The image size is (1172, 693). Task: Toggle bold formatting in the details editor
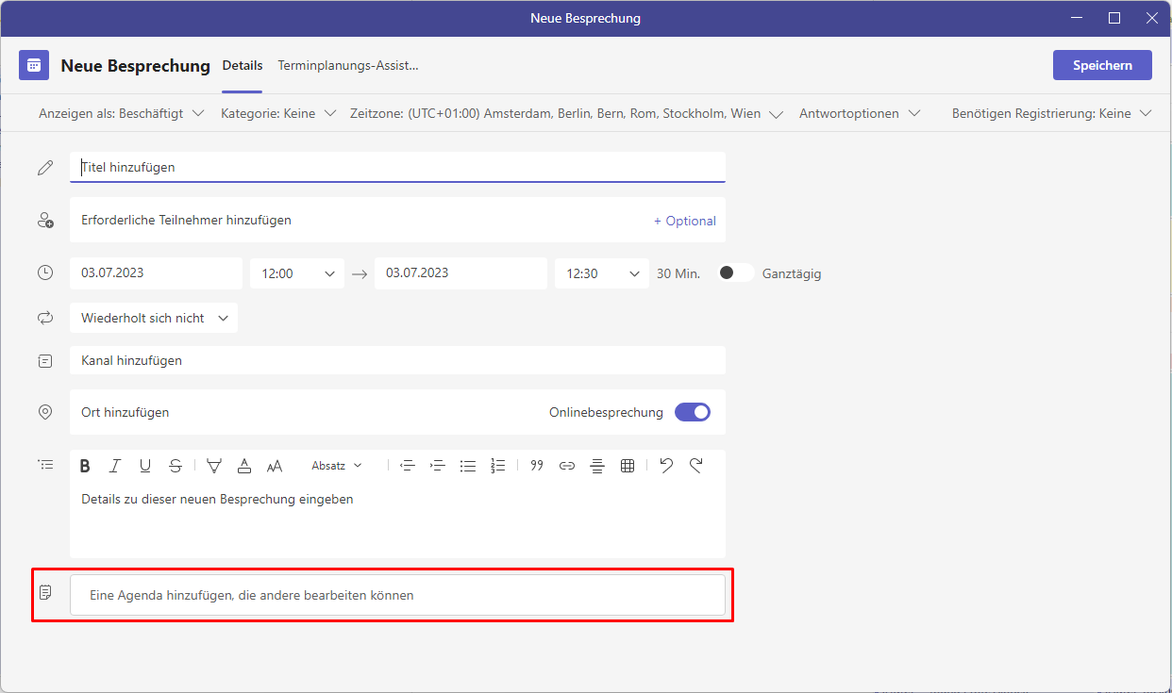[85, 466]
